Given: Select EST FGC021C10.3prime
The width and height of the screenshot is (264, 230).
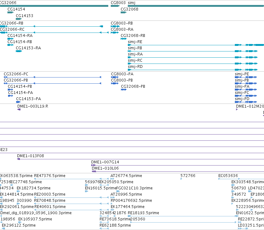Looking at the screenshot, I should (134, 188).
